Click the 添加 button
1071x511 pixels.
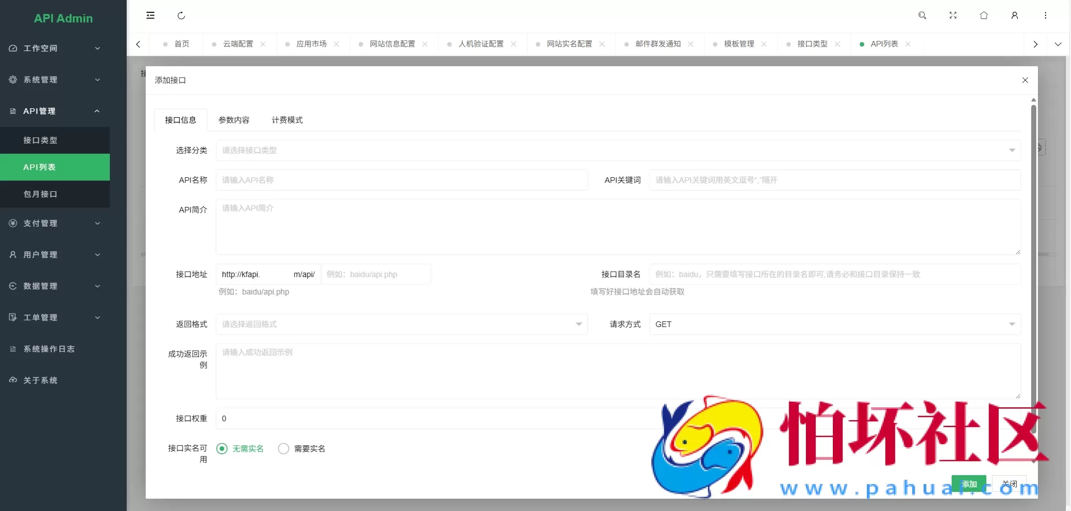coord(968,484)
